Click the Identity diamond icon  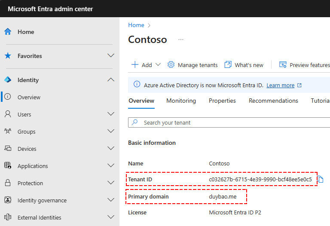pos(8,80)
